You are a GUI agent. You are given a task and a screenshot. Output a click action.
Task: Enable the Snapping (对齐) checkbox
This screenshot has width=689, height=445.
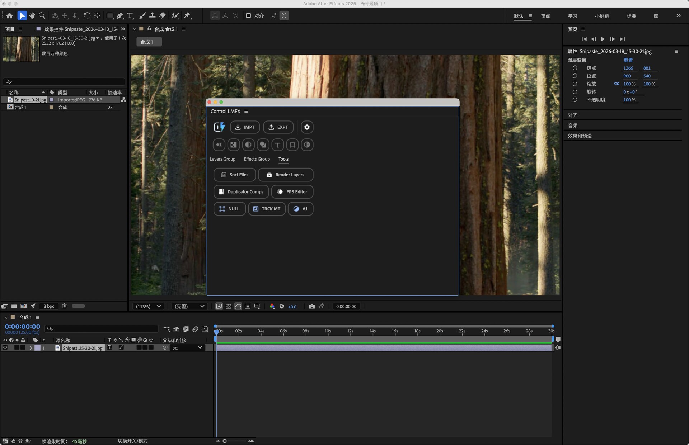(x=248, y=16)
